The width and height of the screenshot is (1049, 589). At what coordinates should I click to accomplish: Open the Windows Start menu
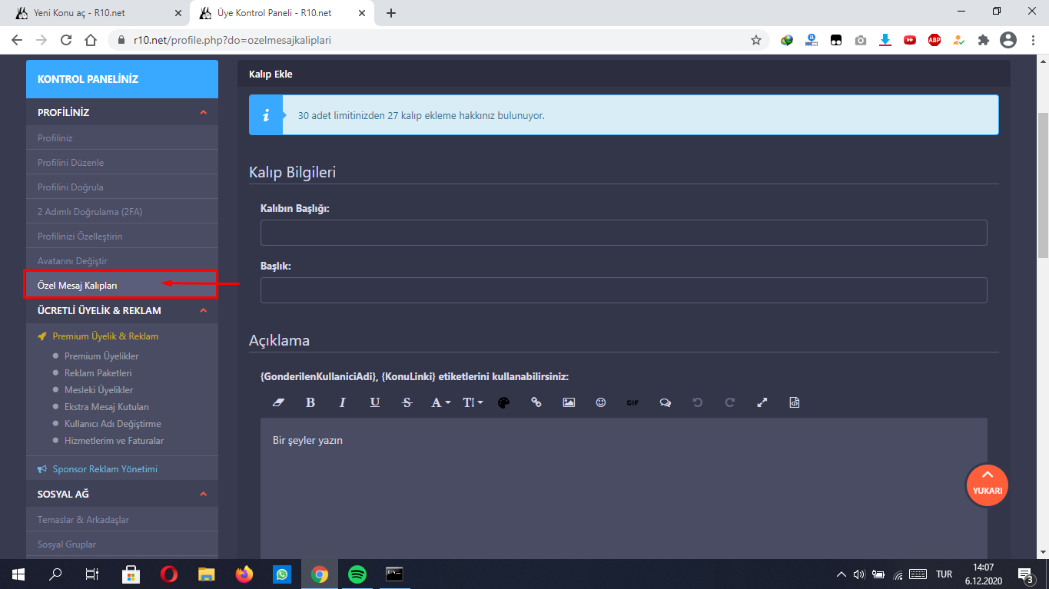pos(18,574)
